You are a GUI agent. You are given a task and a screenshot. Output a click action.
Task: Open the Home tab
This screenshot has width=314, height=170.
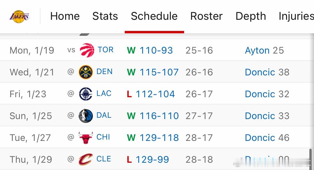65,16
